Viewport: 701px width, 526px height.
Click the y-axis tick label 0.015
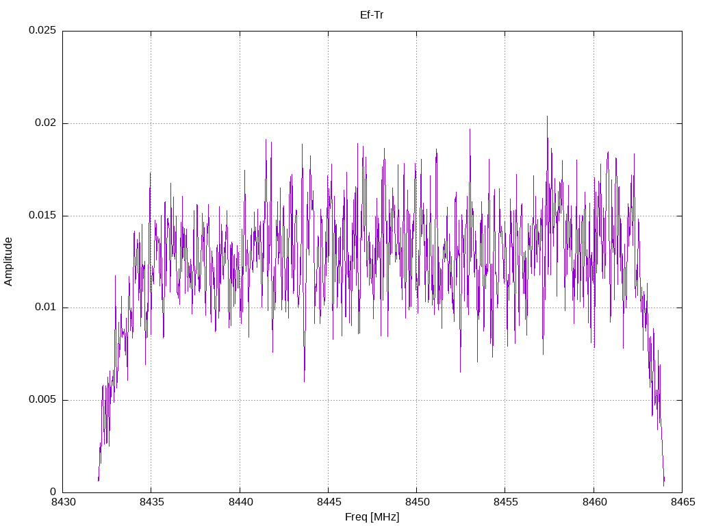pyautogui.click(x=42, y=215)
